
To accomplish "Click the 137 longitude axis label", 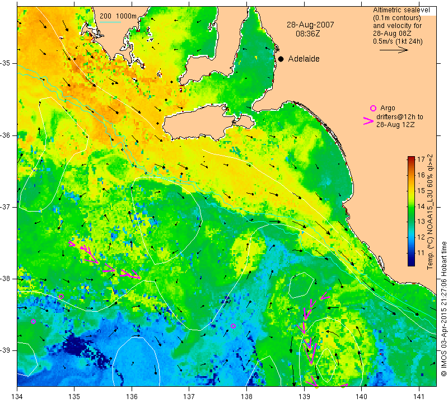I will click(x=189, y=396).
